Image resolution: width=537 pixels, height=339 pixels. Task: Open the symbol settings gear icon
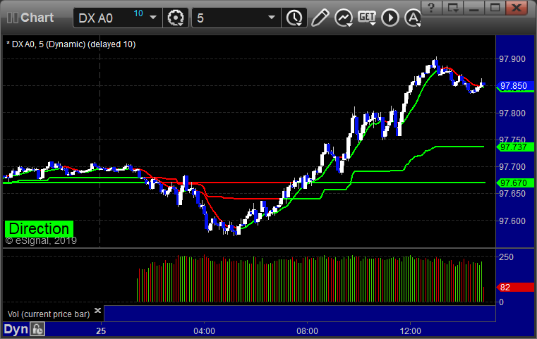[176, 18]
